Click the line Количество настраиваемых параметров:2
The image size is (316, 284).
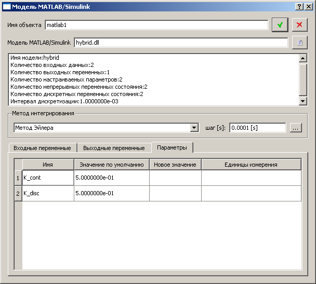click(67, 79)
